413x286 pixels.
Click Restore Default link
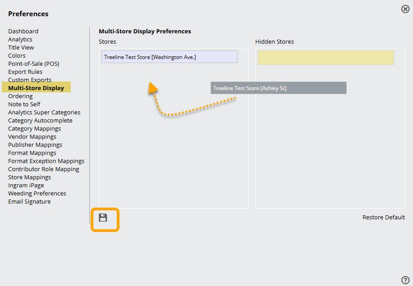pos(383,217)
